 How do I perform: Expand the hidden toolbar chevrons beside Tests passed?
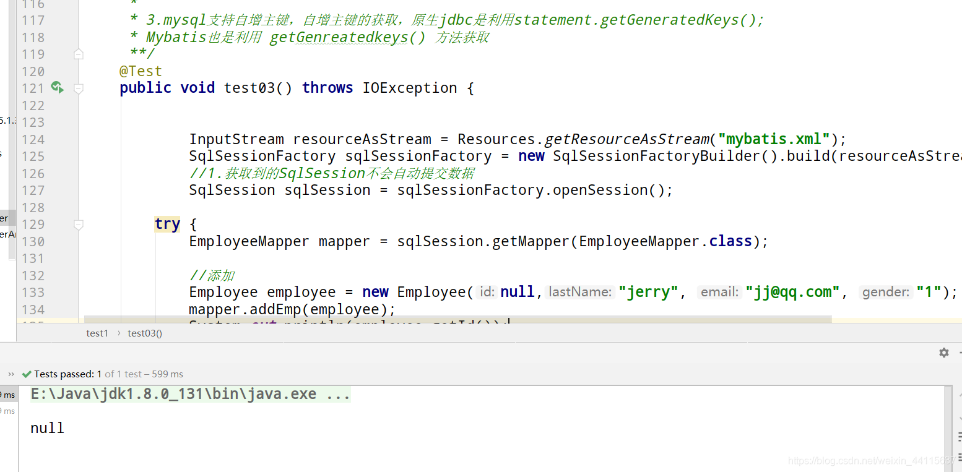click(x=11, y=374)
